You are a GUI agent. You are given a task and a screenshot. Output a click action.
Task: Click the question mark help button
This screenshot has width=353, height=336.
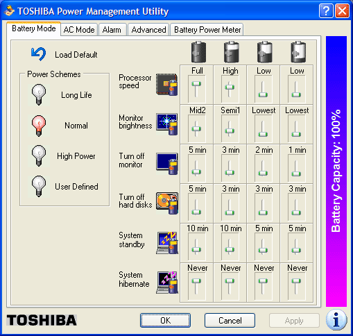coord(326,10)
